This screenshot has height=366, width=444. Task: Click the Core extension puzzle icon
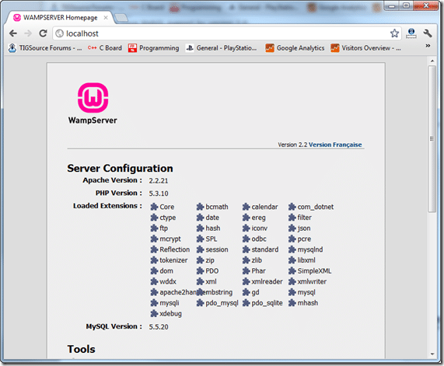point(154,207)
